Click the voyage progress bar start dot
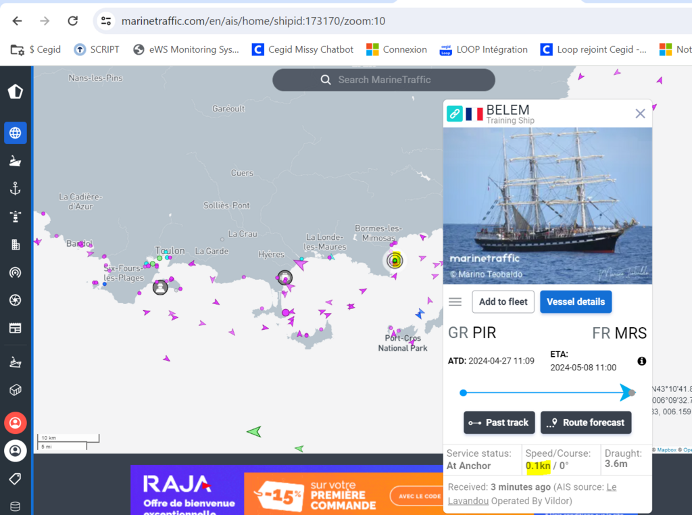This screenshot has height=515, width=692. (x=463, y=393)
